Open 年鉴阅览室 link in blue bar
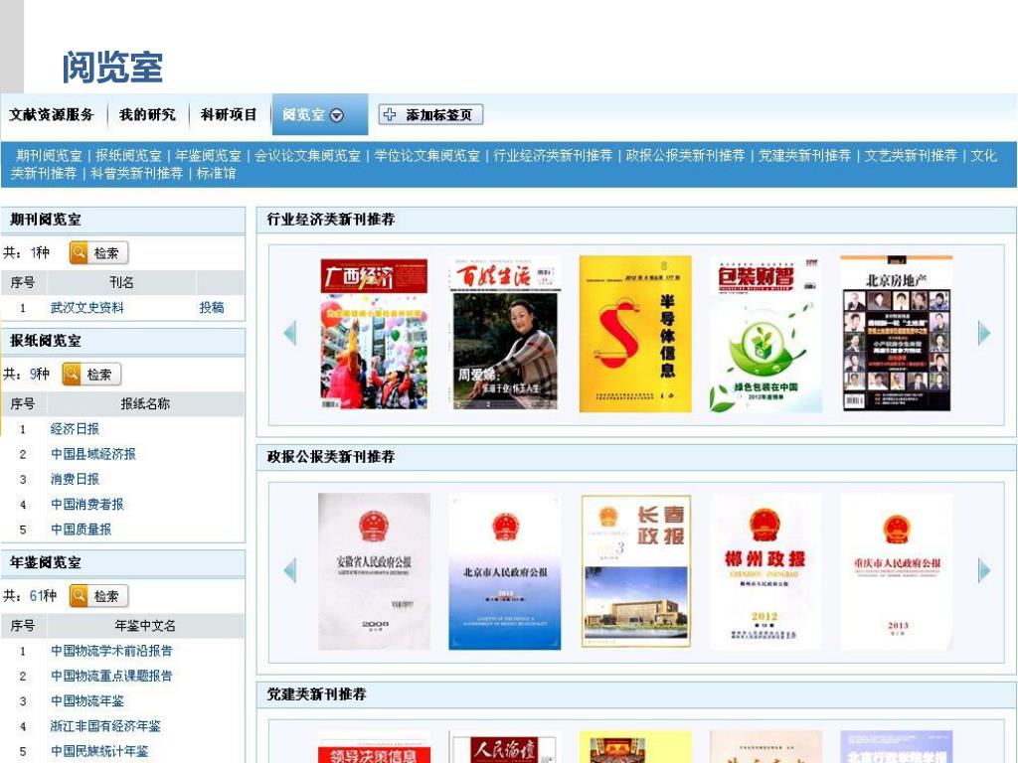Viewport: 1018px width, 763px height. click(208, 156)
